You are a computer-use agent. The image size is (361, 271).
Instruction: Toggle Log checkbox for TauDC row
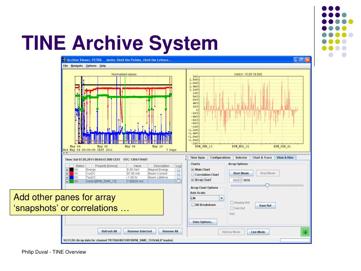178,177
